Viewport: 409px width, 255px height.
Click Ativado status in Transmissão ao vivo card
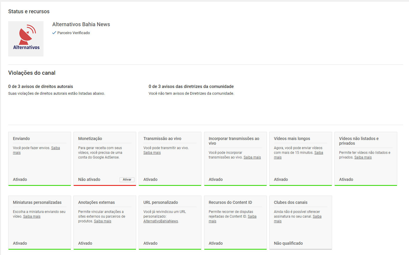[x=151, y=179]
